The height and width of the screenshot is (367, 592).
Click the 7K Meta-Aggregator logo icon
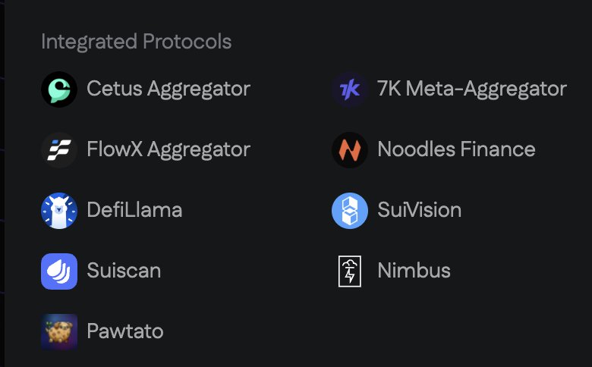(x=350, y=89)
